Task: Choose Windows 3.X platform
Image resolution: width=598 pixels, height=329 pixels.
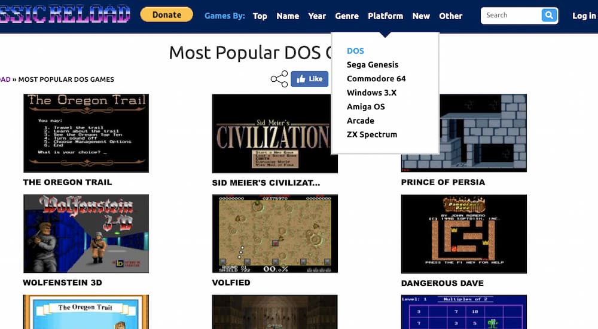Action: tap(371, 93)
